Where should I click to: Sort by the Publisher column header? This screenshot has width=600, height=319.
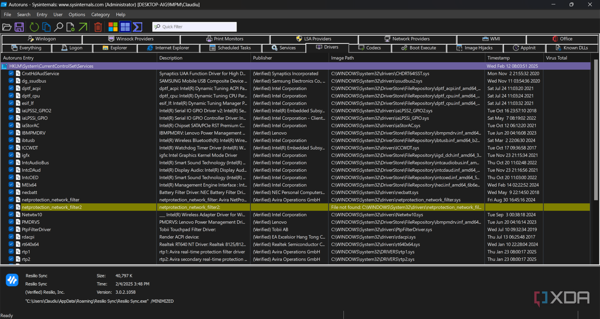[289, 58]
